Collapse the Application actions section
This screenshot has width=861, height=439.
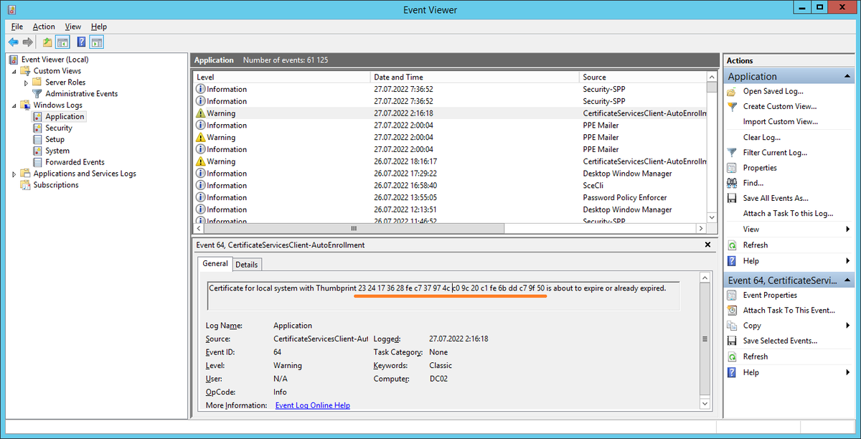click(849, 76)
